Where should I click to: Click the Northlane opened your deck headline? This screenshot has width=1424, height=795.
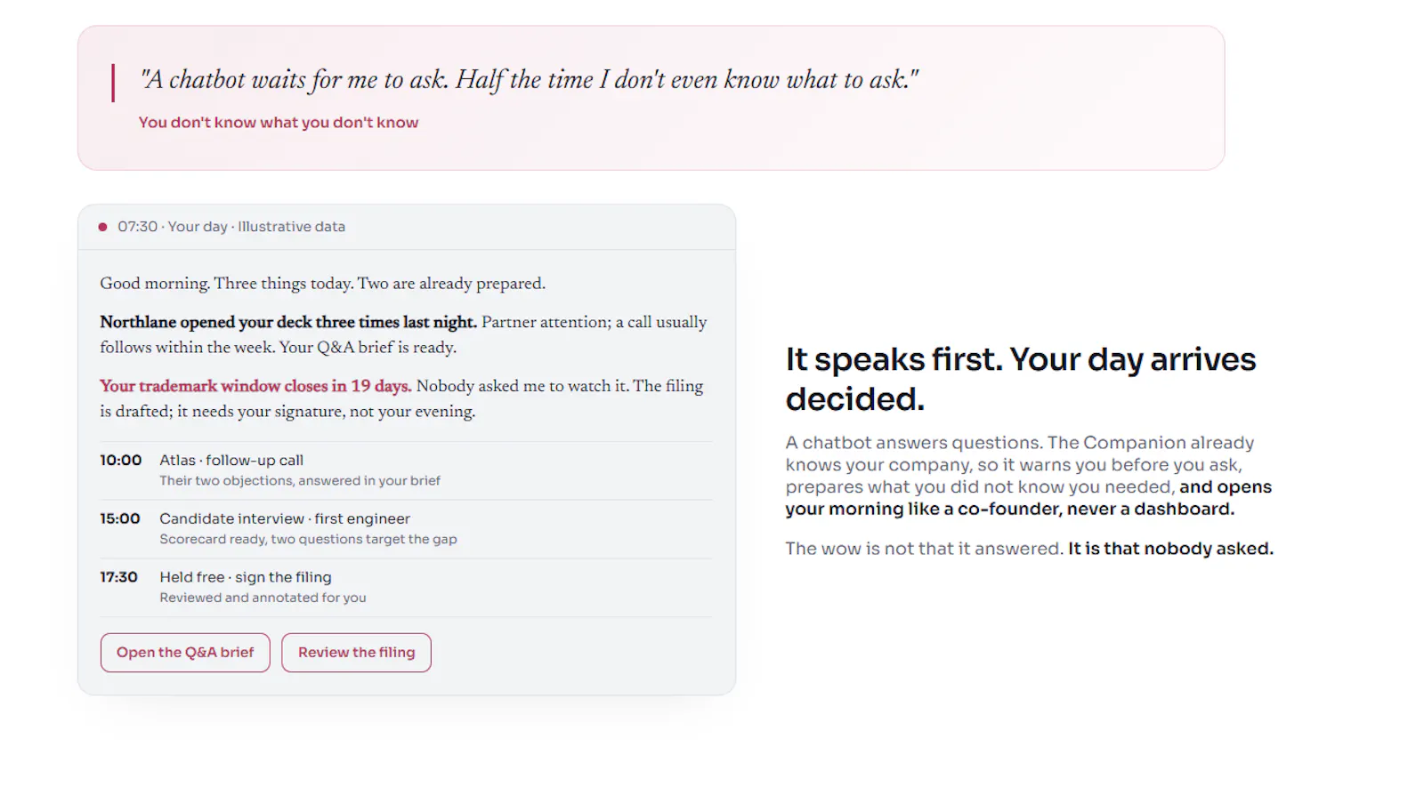click(x=288, y=322)
